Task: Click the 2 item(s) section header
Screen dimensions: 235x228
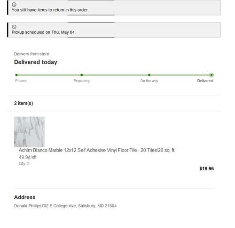Action: [23, 103]
